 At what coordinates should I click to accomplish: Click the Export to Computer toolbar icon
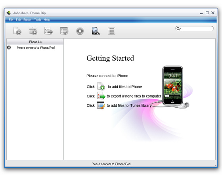pyautogui.click(x=48, y=31)
